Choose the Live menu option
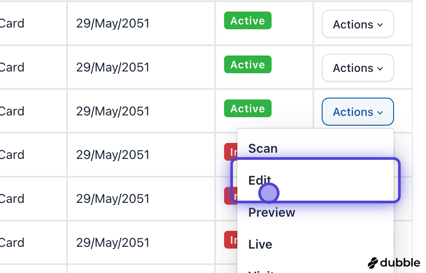 coord(260,244)
